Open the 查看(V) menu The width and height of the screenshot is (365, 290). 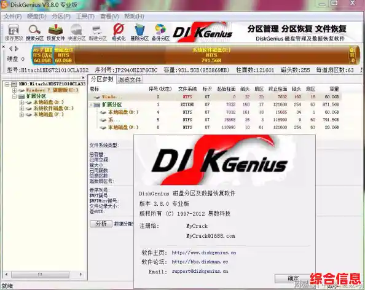pyautogui.click(x=109, y=17)
